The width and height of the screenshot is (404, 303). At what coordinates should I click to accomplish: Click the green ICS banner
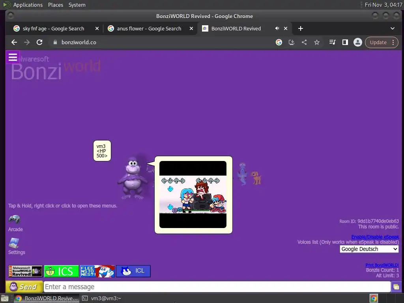click(61, 271)
